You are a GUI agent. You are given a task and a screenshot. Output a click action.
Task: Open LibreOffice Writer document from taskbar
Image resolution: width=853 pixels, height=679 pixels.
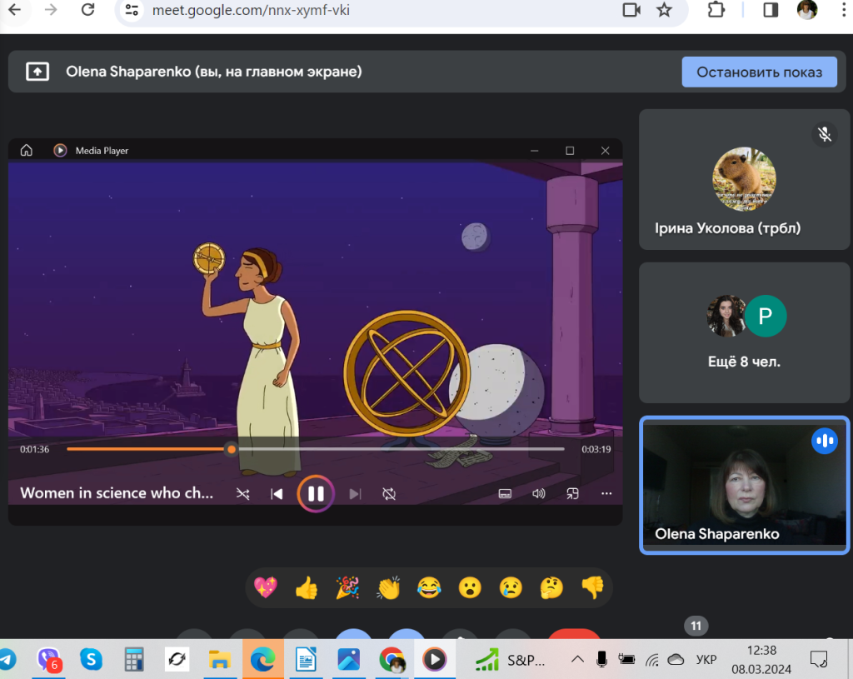tap(306, 659)
